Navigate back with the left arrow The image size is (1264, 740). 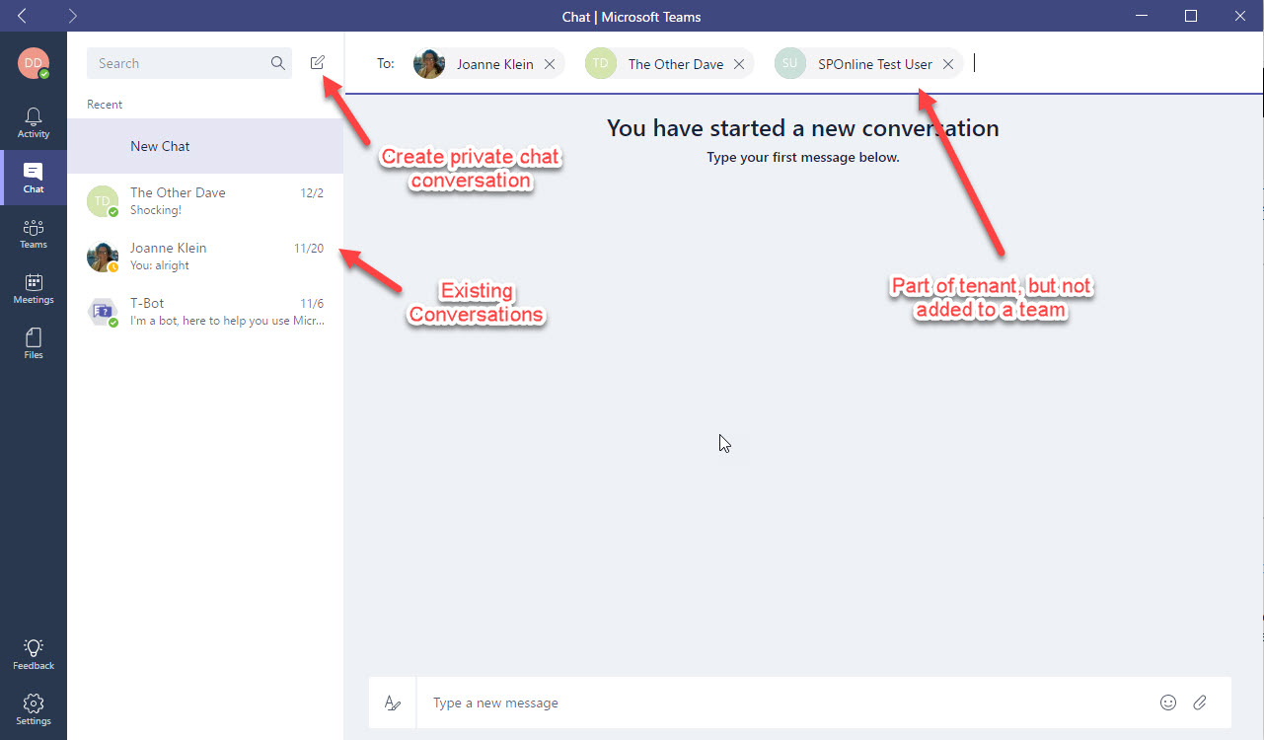pyautogui.click(x=22, y=16)
